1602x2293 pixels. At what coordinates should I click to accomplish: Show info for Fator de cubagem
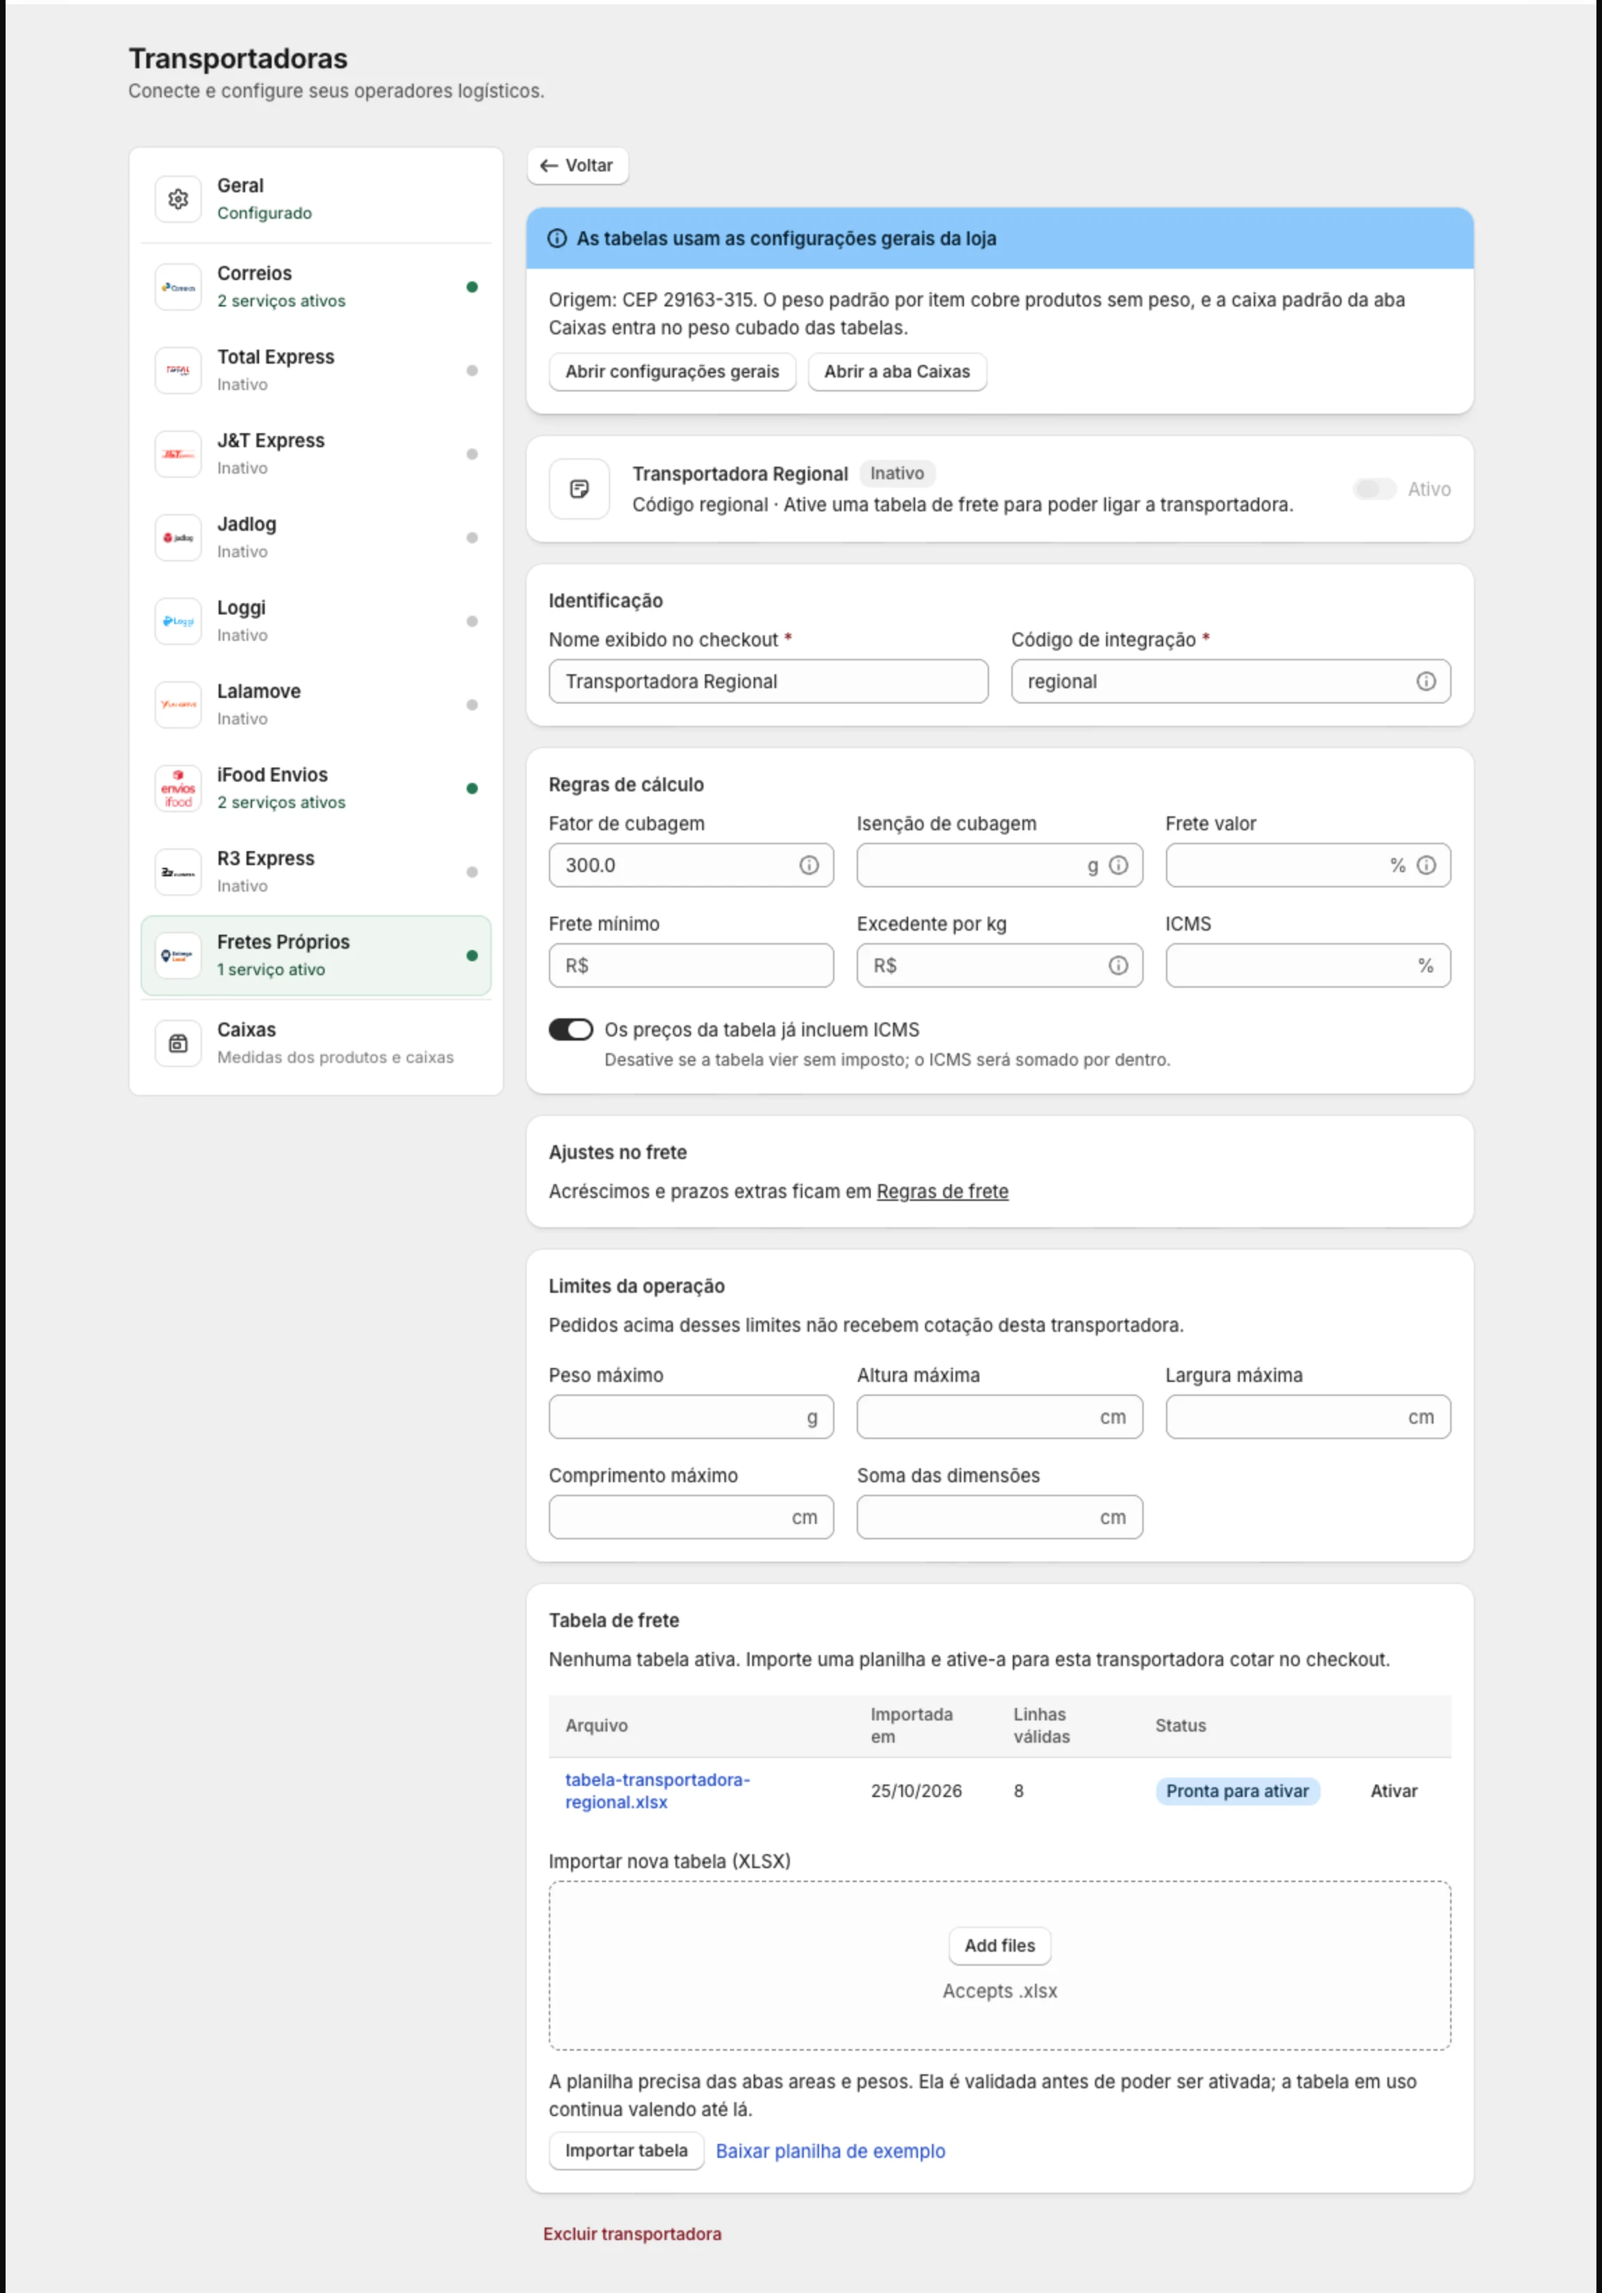click(x=809, y=865)
